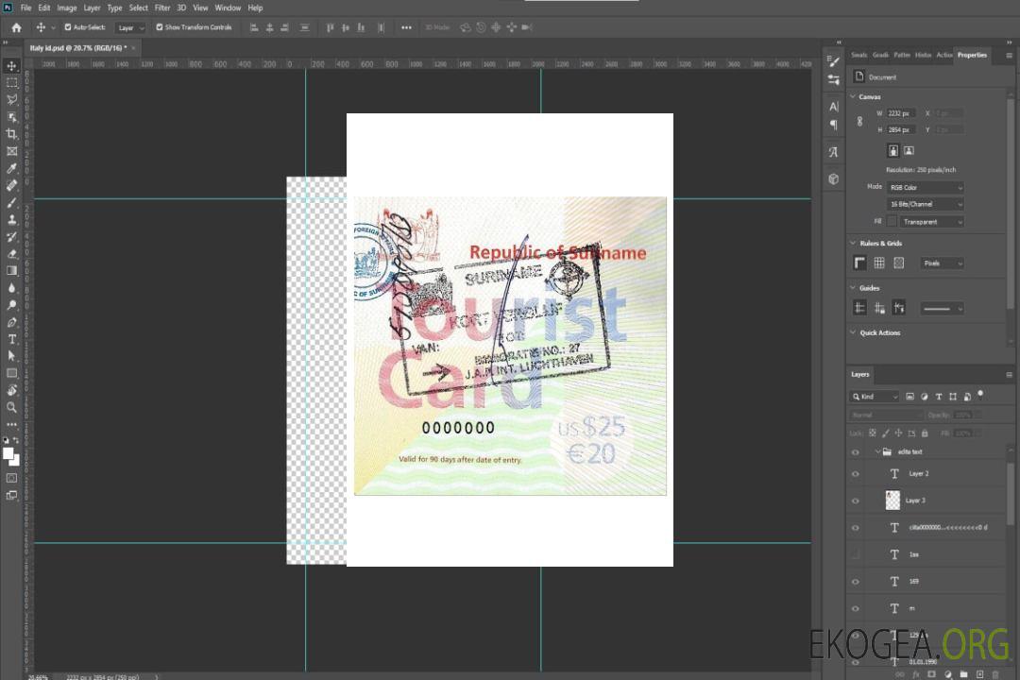This screenshot has width=1020, height=680.
Task: Select the Crop tool
Action: pyautogui.click(x=11, y=134)
